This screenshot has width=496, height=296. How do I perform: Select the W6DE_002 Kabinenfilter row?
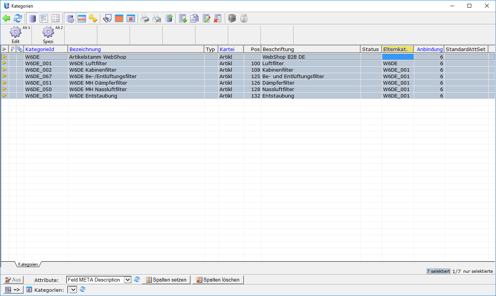click(93, 70)
